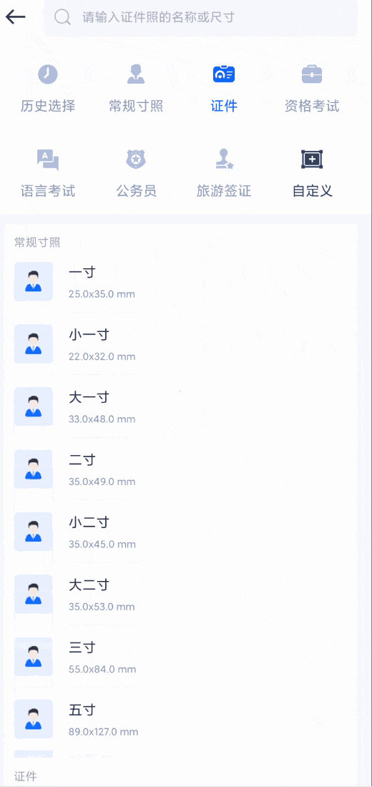Image resolution: width=372 pixels, height=787 pixels.
Task: Open the 自定义 custom size icon
Action: [312, 160]
